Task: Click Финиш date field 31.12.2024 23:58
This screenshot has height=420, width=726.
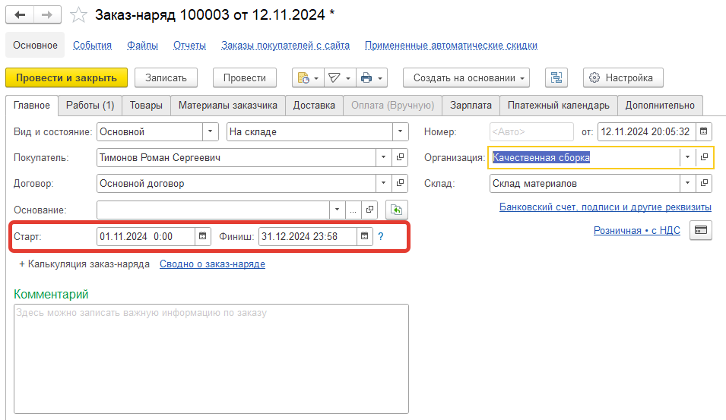Action: click(x=308, y=236)
